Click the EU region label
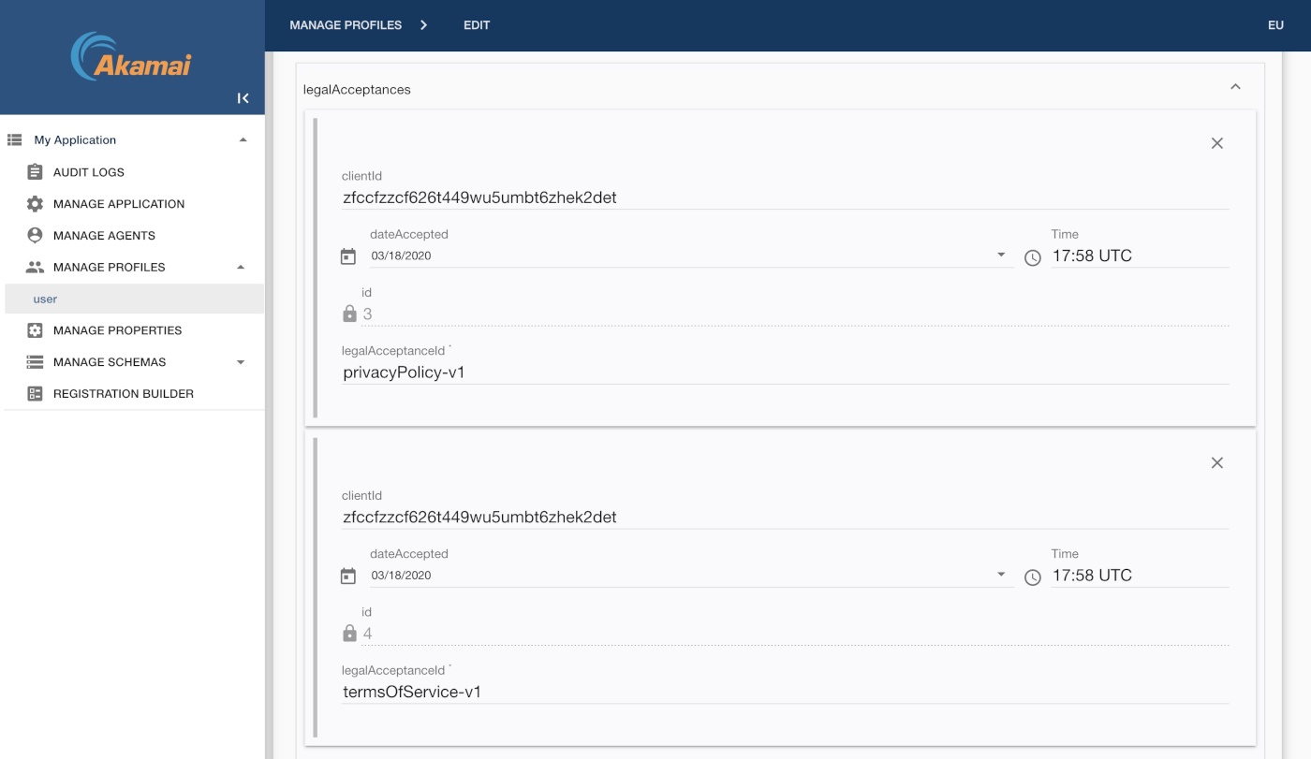Screen dimensions: 1311x759 pyautogui.click(x=1274, y=25)
